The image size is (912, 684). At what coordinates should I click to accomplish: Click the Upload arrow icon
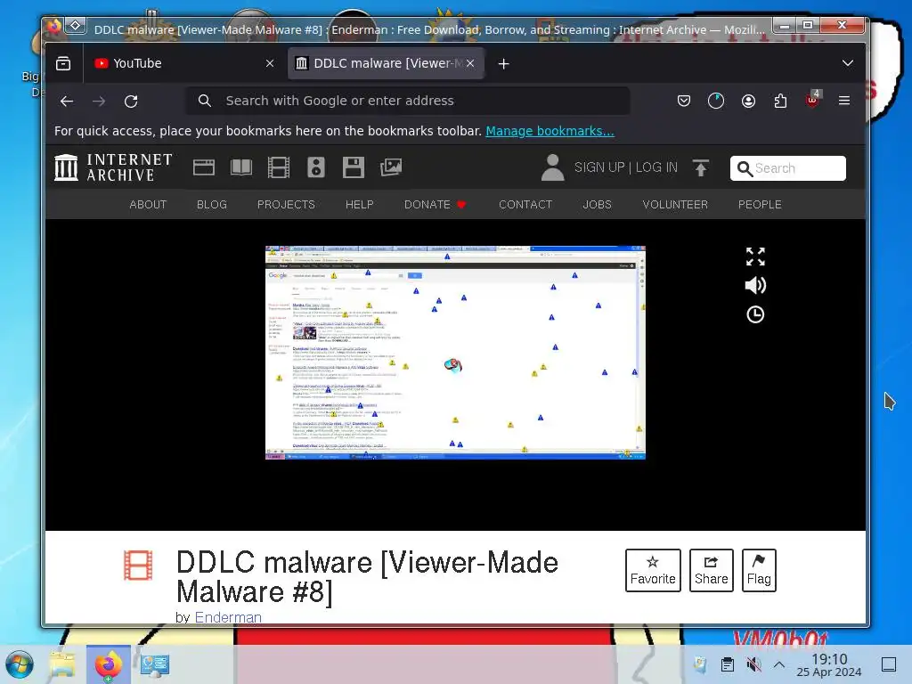point(701,167)
